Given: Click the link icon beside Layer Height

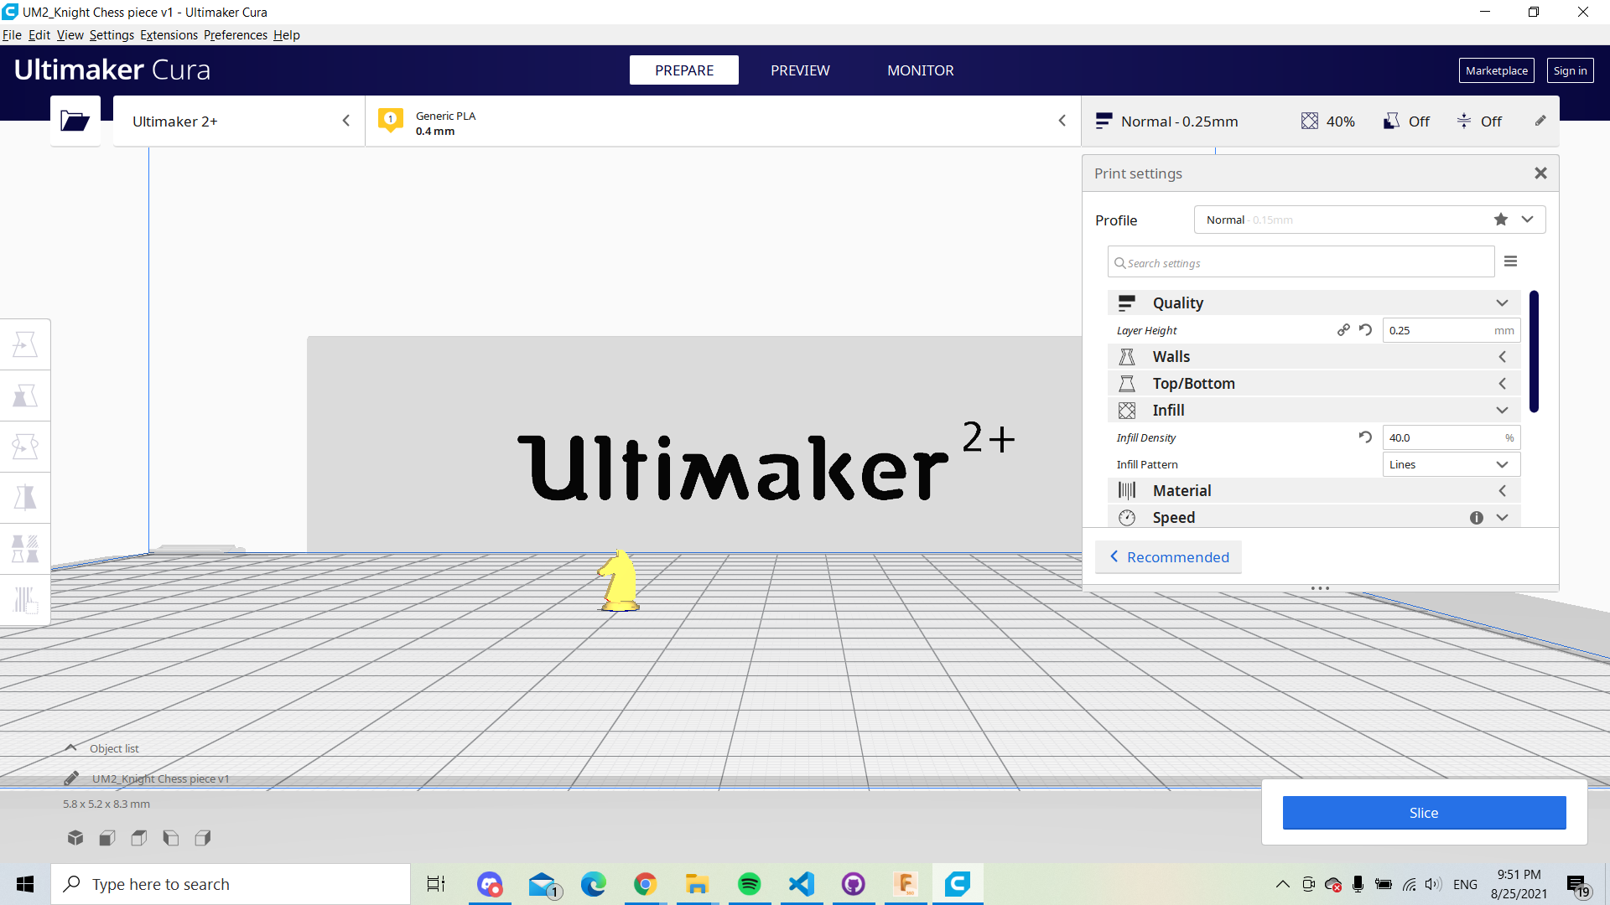Looking at the screenshot, I should 1343,330.
